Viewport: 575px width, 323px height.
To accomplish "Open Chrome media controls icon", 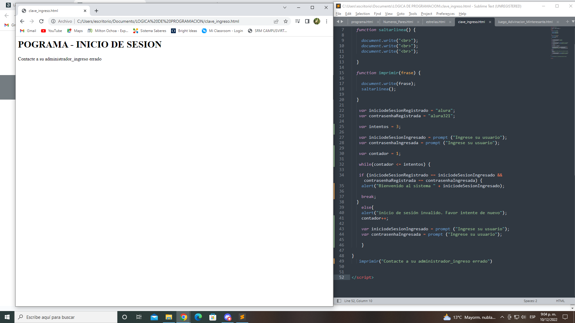I will click(x=297, y=21).
